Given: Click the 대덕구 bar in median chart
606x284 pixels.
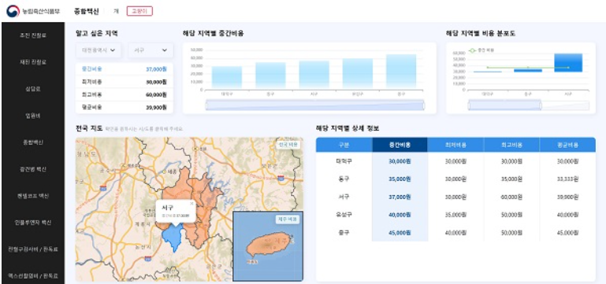Looking at the screenshot, I should coord(227,78).
